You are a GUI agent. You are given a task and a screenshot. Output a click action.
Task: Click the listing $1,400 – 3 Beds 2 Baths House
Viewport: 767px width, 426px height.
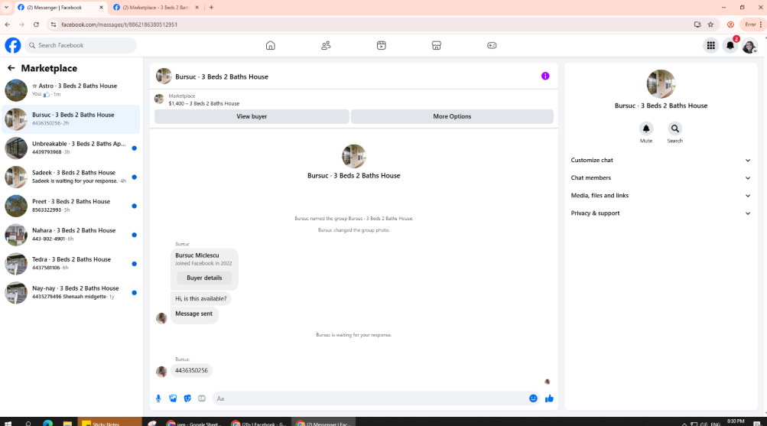pyautogui.click(x=204, y=104)
